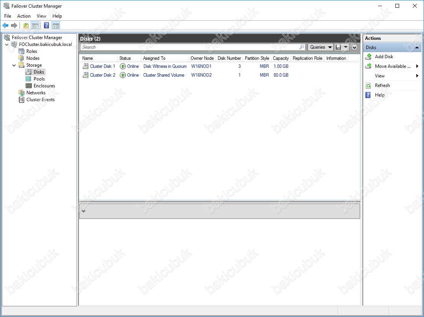Viewport: 424px width, 317px height.
Task: Click the Failover Cluster Manager root icon
Action: coord(7,38)
